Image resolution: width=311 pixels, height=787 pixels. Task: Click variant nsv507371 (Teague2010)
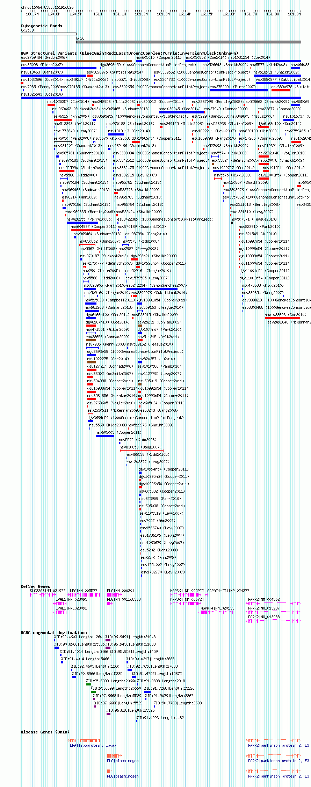[x=254, y=219]
